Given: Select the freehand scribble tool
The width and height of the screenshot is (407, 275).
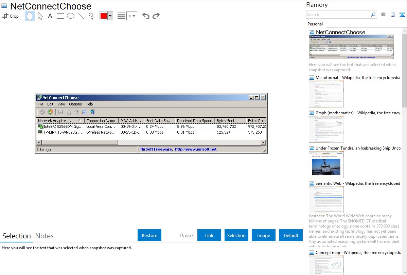Looking at the screenshot, I should (x=91, y=16).
